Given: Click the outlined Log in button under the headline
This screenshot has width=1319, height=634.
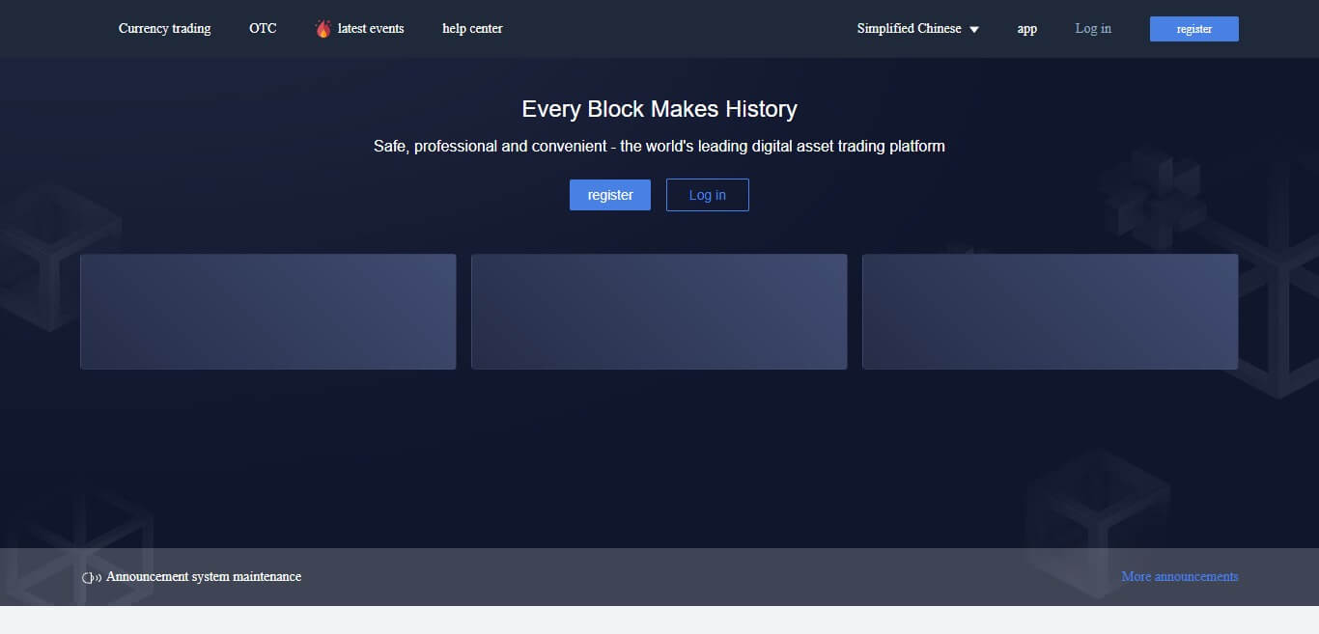Looking at the screenshot, I should click(707, 194).
